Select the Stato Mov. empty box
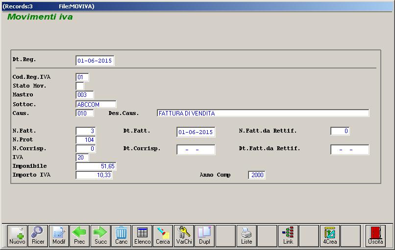 [x=80, y=86]
